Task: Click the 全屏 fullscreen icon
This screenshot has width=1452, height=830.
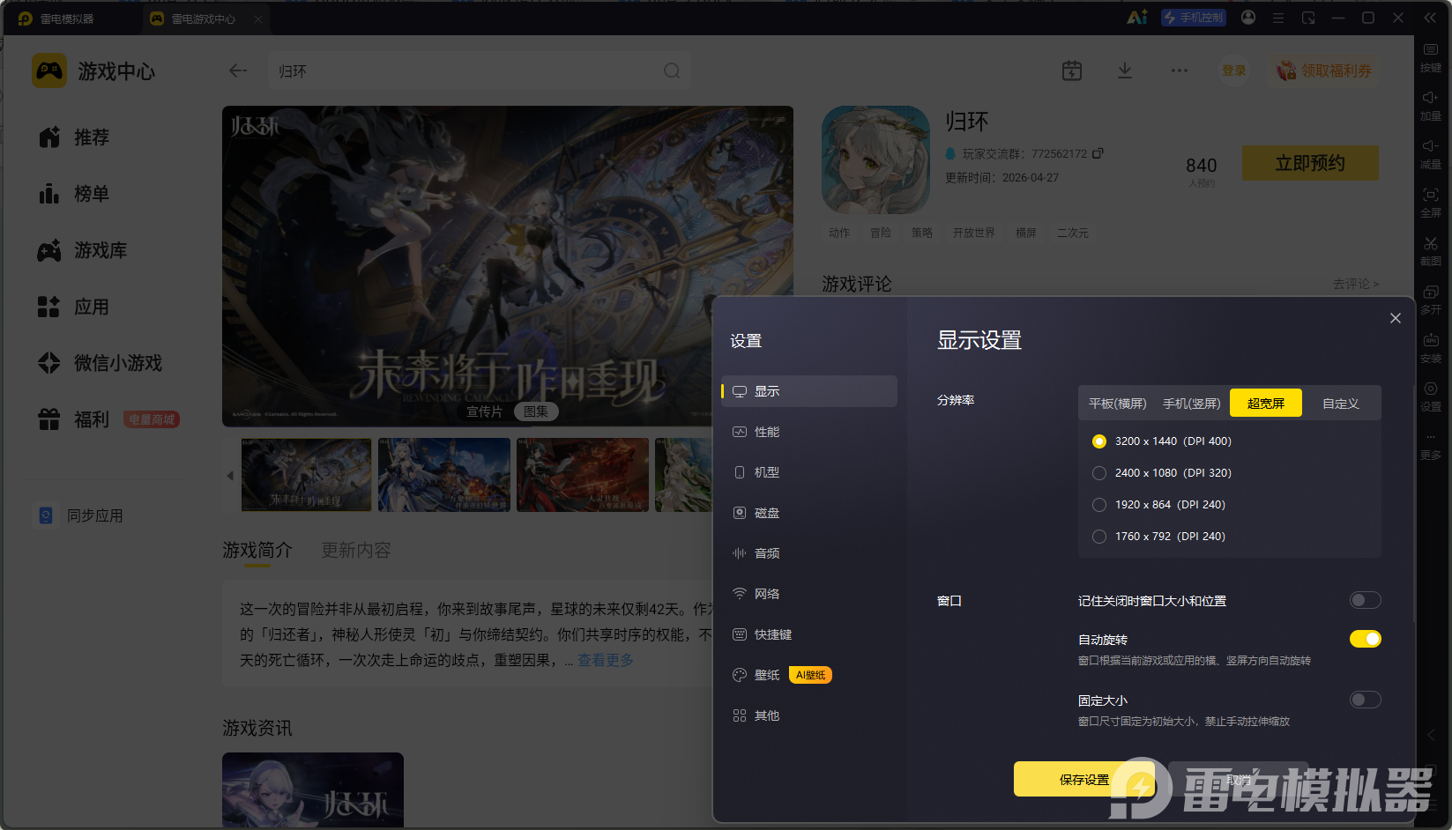Action: pos(1431,203)
